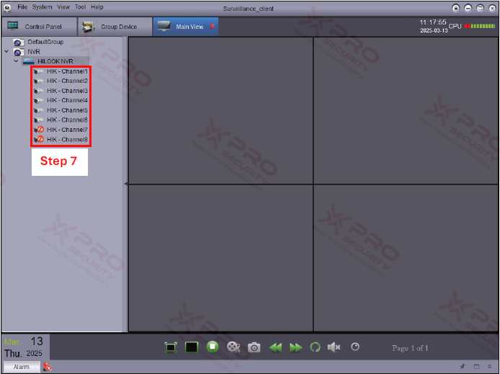Click the 11:17:55 clock display
Image resolution: width=500 pixels, height=374 pixels.
(x=433, y=22)
